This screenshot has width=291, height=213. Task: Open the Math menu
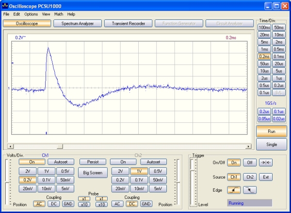(x=59, y=14)
